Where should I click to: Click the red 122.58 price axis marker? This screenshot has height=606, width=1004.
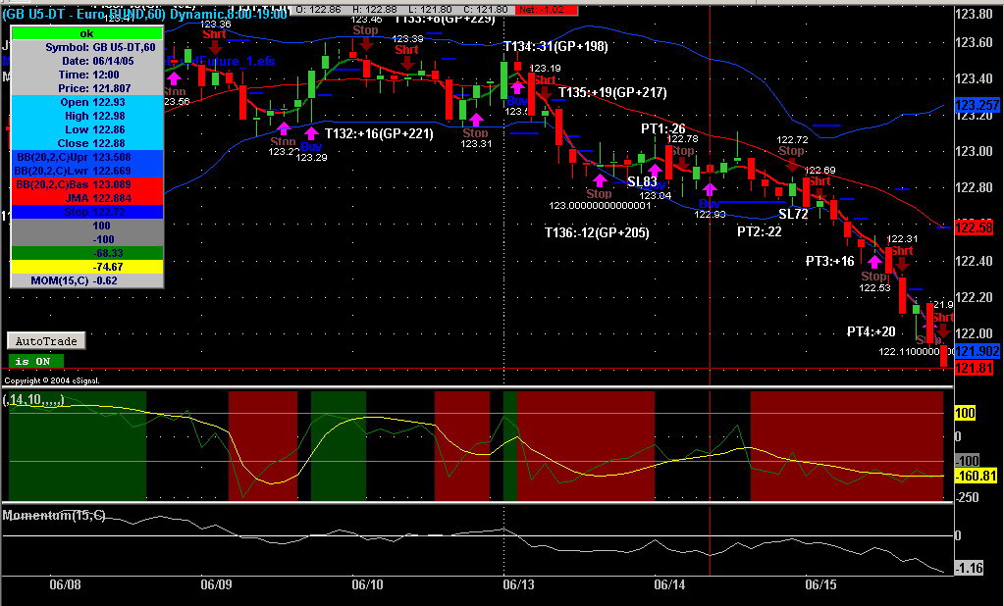[974, 227]
